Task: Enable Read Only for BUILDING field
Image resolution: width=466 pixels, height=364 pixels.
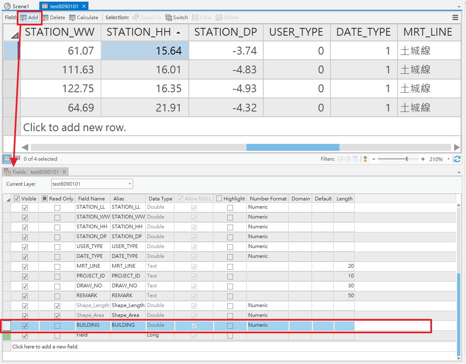Action: (x=57, y=326)
